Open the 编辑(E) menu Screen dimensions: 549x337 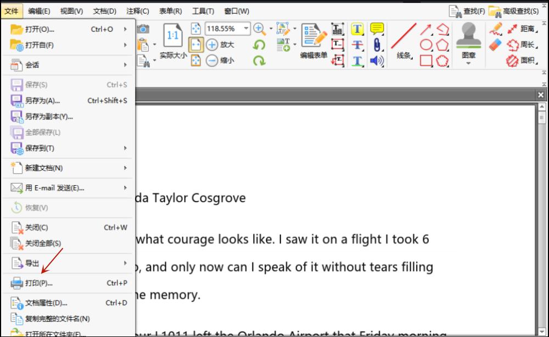tap(39, 11)
